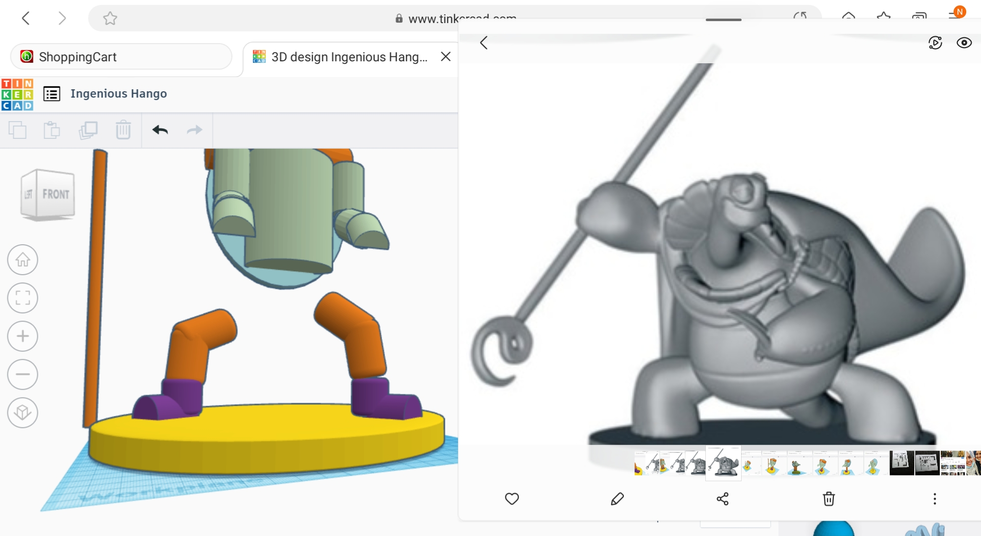Open the designs list icon beside Ingenious Hango
Image resolution: width=981 pixels, height=536 pixels.
click(x=52, y=94)
